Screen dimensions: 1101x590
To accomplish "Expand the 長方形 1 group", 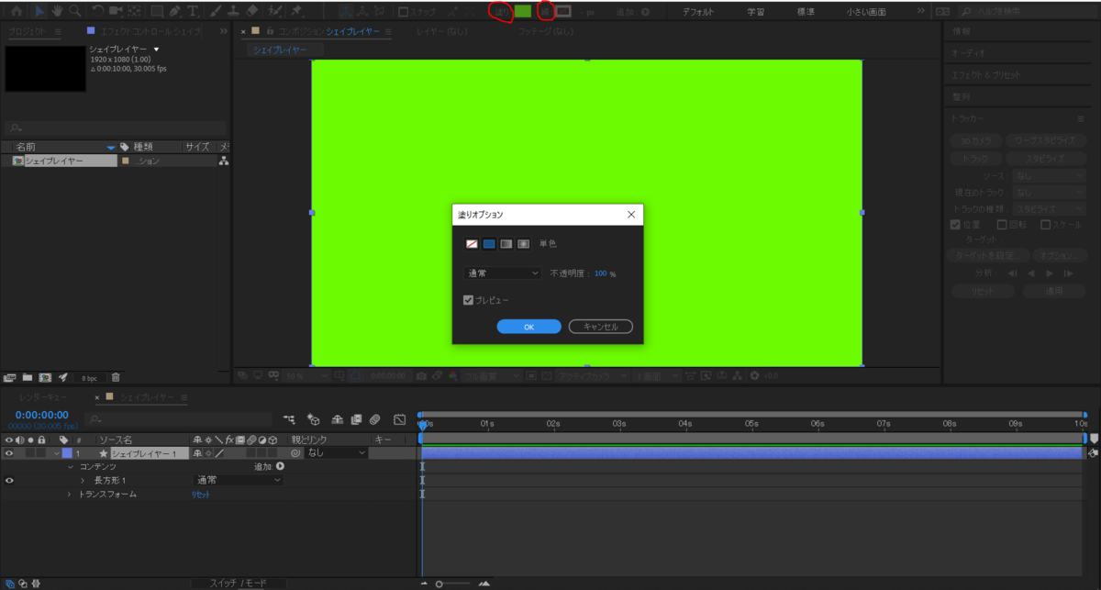I will pyautogui.click(x=83, y=480).
